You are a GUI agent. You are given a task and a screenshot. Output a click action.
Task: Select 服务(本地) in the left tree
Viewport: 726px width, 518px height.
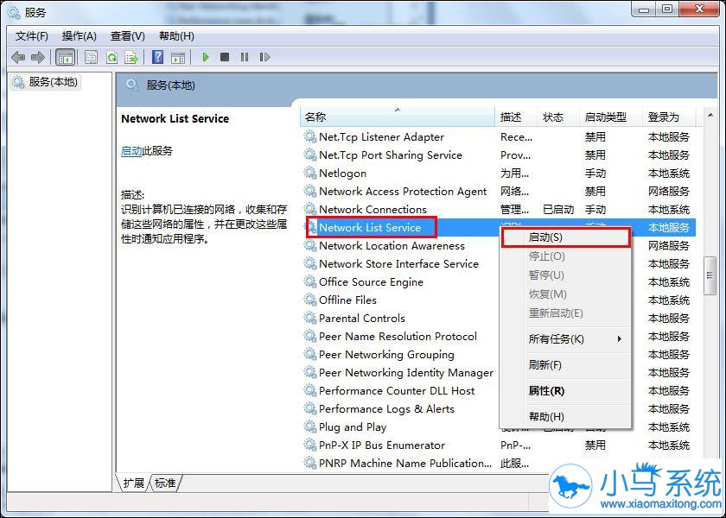click(x=45, y=82)
